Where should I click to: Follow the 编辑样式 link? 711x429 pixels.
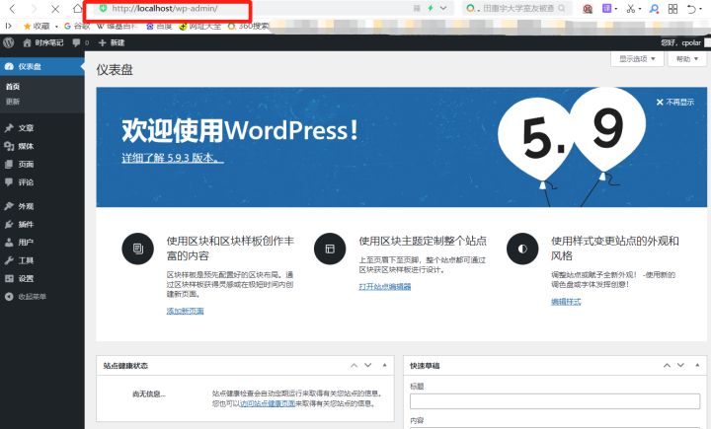tap(566, 301)
